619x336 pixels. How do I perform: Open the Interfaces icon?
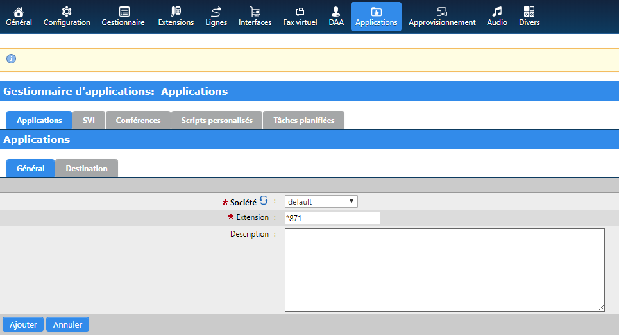click(x=255, y=12)
